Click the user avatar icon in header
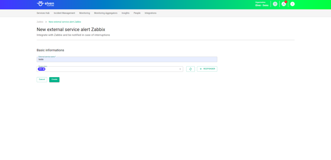This screenshot has width=331, height=160. click(293, 4)
